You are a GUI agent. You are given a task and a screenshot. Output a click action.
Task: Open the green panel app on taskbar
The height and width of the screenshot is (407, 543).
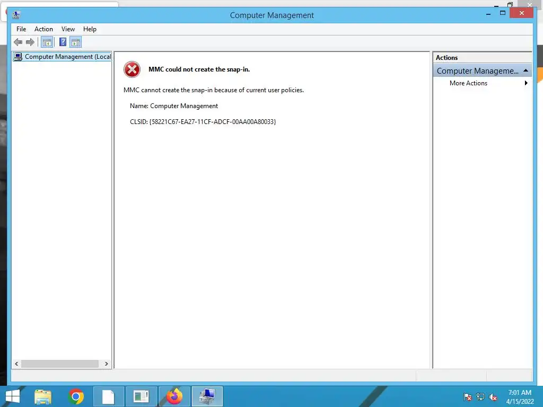[x=141, y=396]
